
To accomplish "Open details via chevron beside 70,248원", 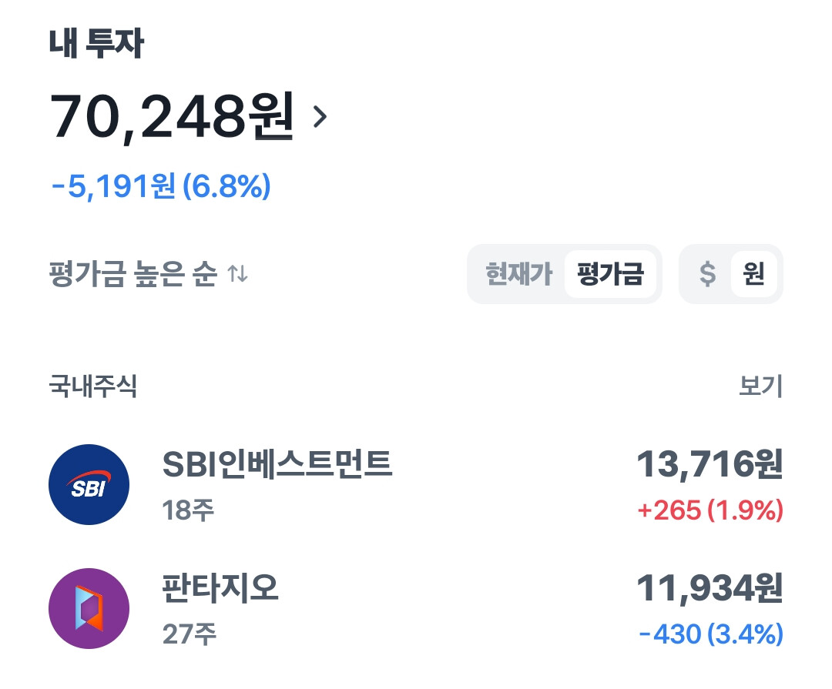I will 320,117.
